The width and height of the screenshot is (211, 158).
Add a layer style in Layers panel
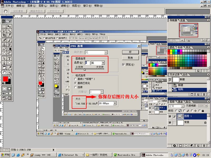(x=175, y=146)
